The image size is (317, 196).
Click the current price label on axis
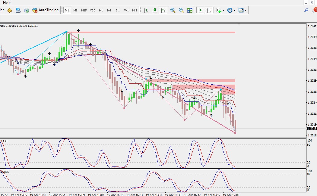click(312, 128)
